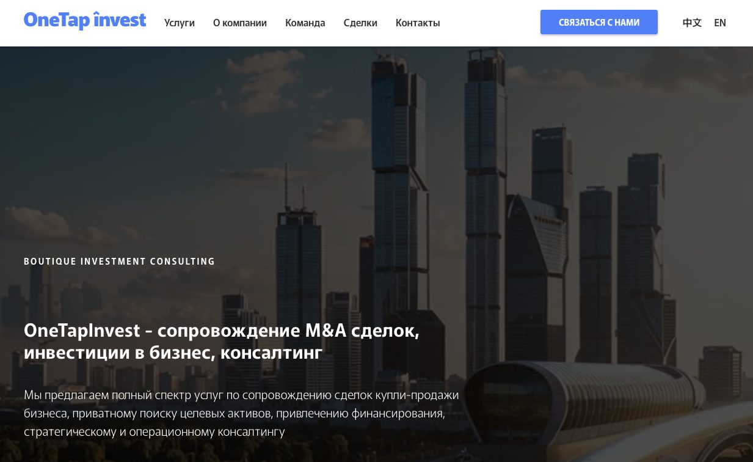The image size is (753, 462).
Task: Click the paragraph line beginning 'Мы предлагаем полный спектр'
Action: 241,395
